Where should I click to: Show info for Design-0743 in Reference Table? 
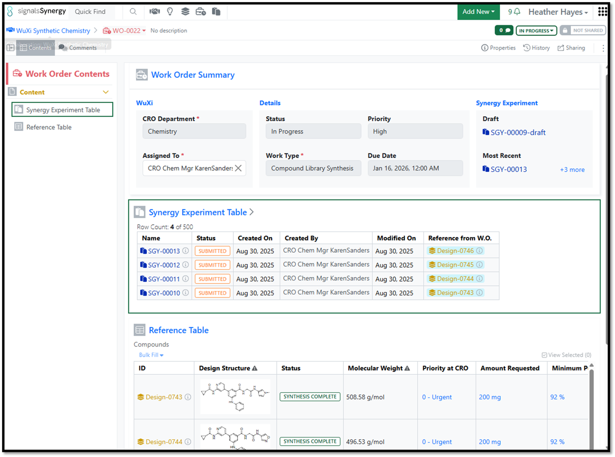click(188, 397)
